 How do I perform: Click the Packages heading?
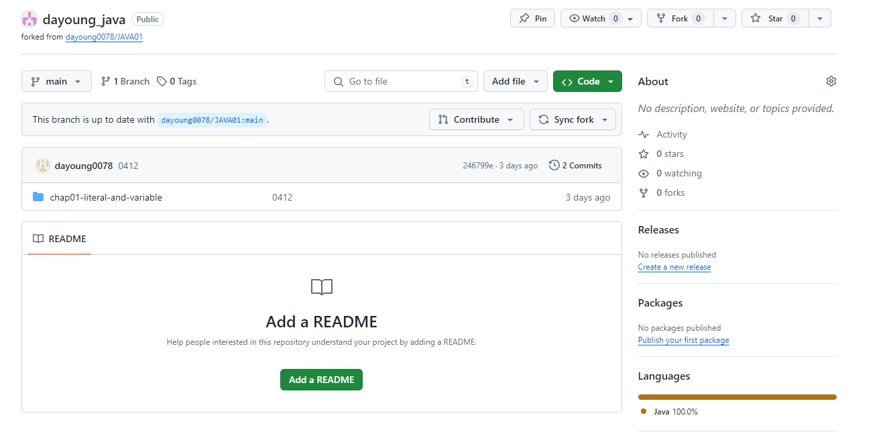660,303
